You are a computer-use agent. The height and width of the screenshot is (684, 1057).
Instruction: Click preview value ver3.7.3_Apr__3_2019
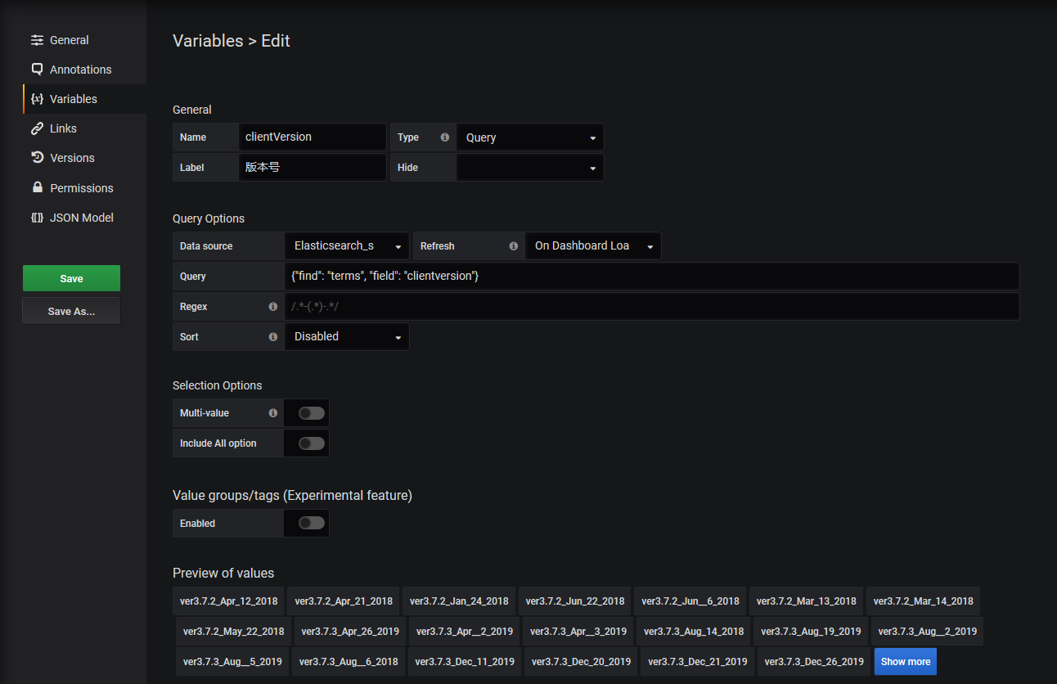(578, 631)
